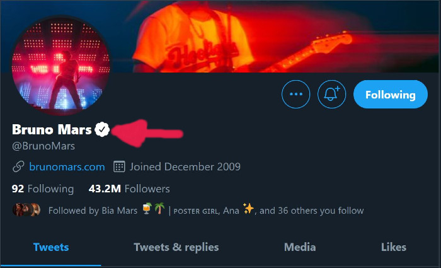
Task: Turn on tweet notifications with the bell icon
Action: tap(332, 95)
